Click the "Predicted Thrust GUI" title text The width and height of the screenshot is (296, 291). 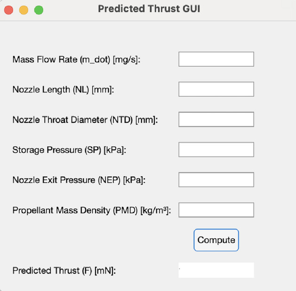click(x=149, y=9)
